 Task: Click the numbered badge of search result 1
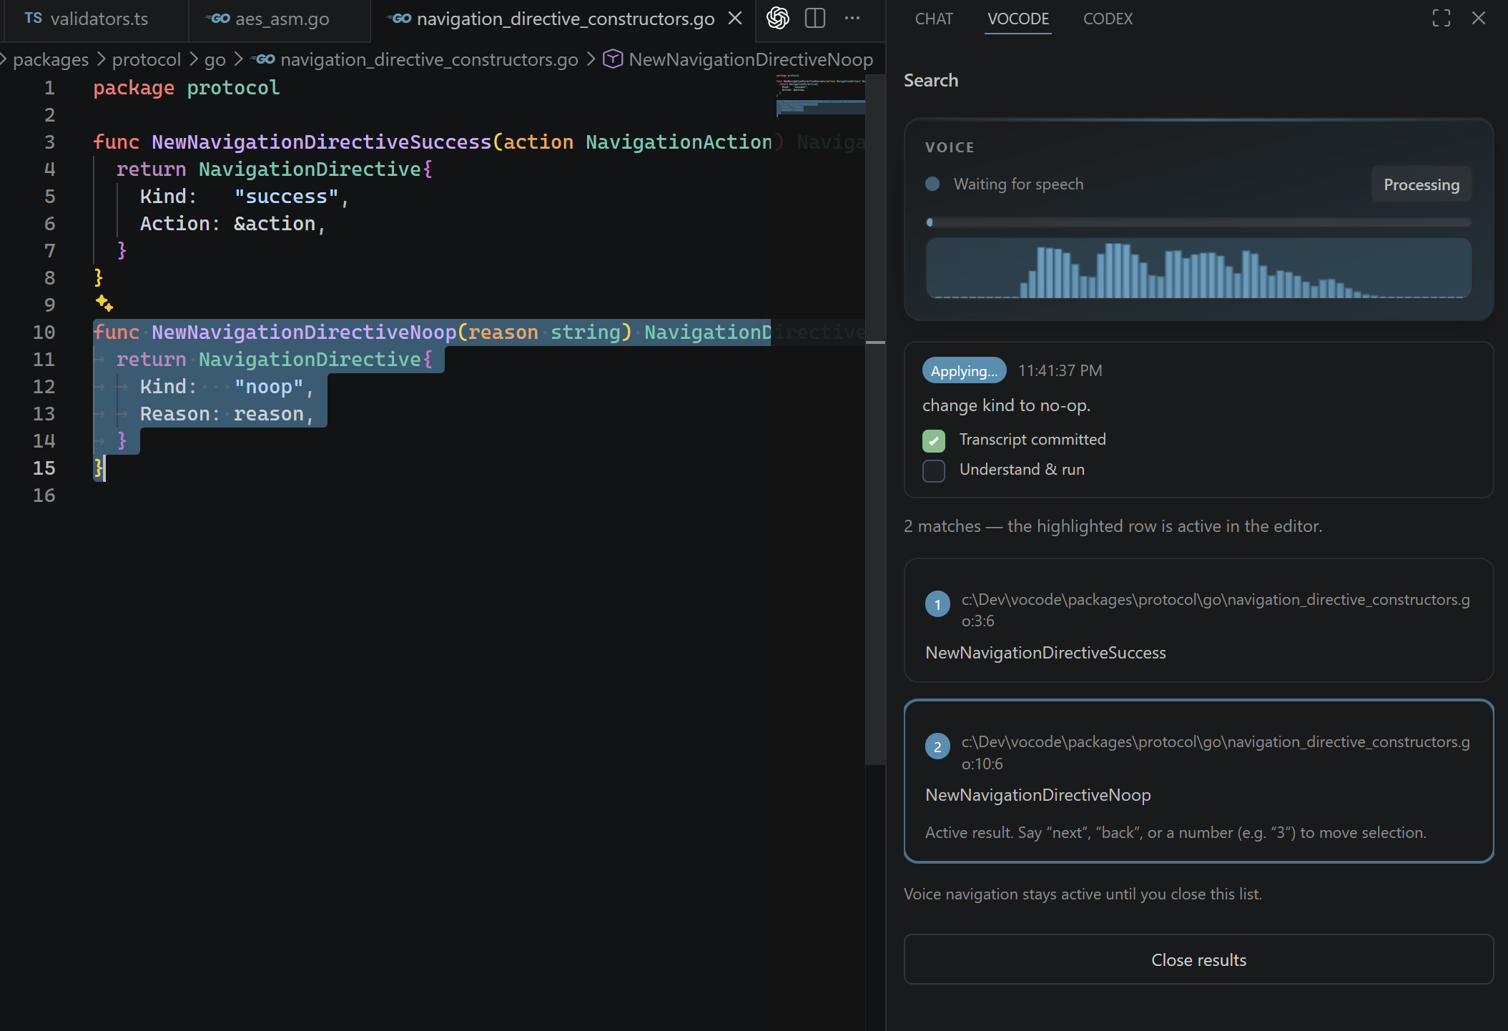[x=937, y=604]
